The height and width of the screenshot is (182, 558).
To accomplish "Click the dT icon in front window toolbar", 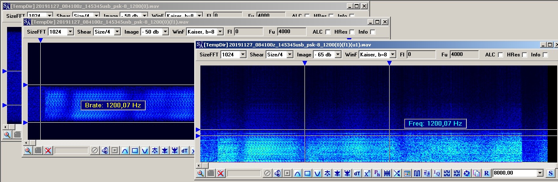I will tap(357, 173).
